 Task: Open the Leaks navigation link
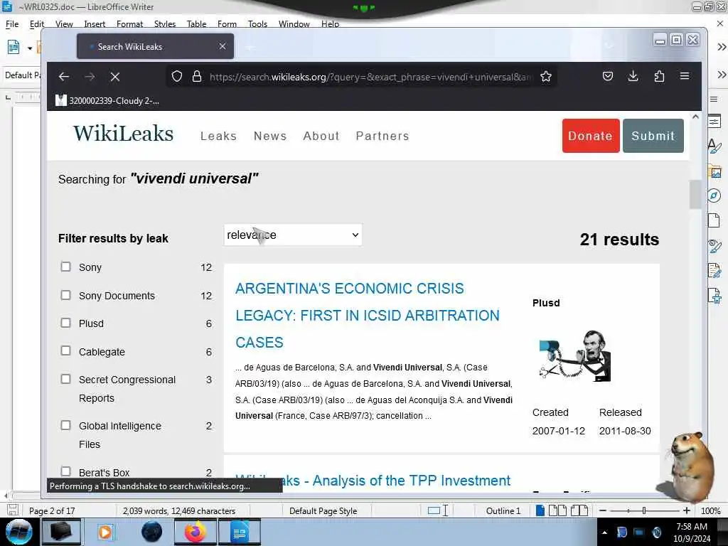tap(219, 136)
